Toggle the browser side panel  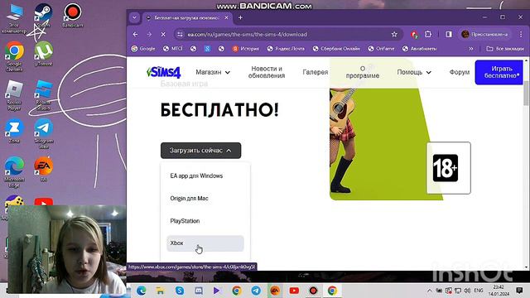click(x=449, y=35)
